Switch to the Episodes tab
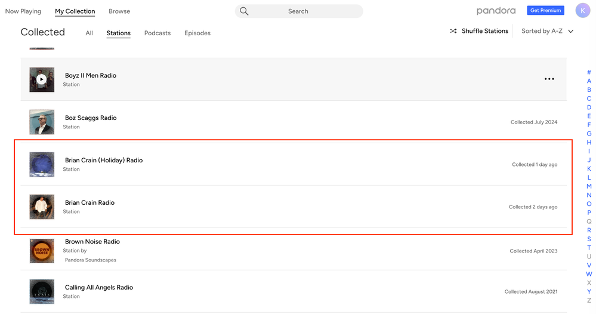This screenshot has height=314, width=596. [197, 33]
